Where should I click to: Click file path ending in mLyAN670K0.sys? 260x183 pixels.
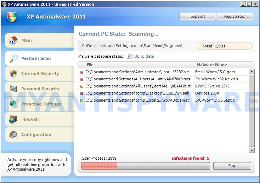pyautogui.click(x=138, y=79)
